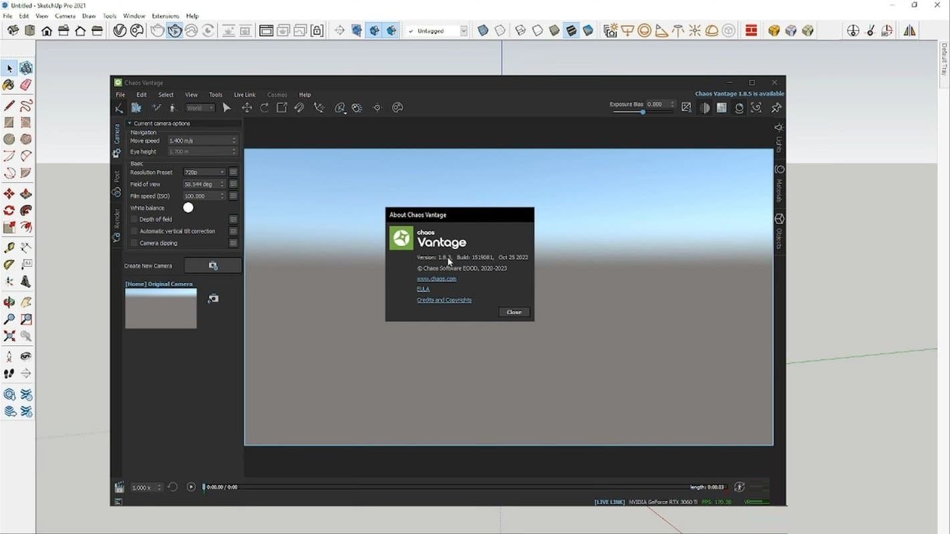
Task: Adjust the Film speed ISO spinner arrows
Action: (222, 196)
